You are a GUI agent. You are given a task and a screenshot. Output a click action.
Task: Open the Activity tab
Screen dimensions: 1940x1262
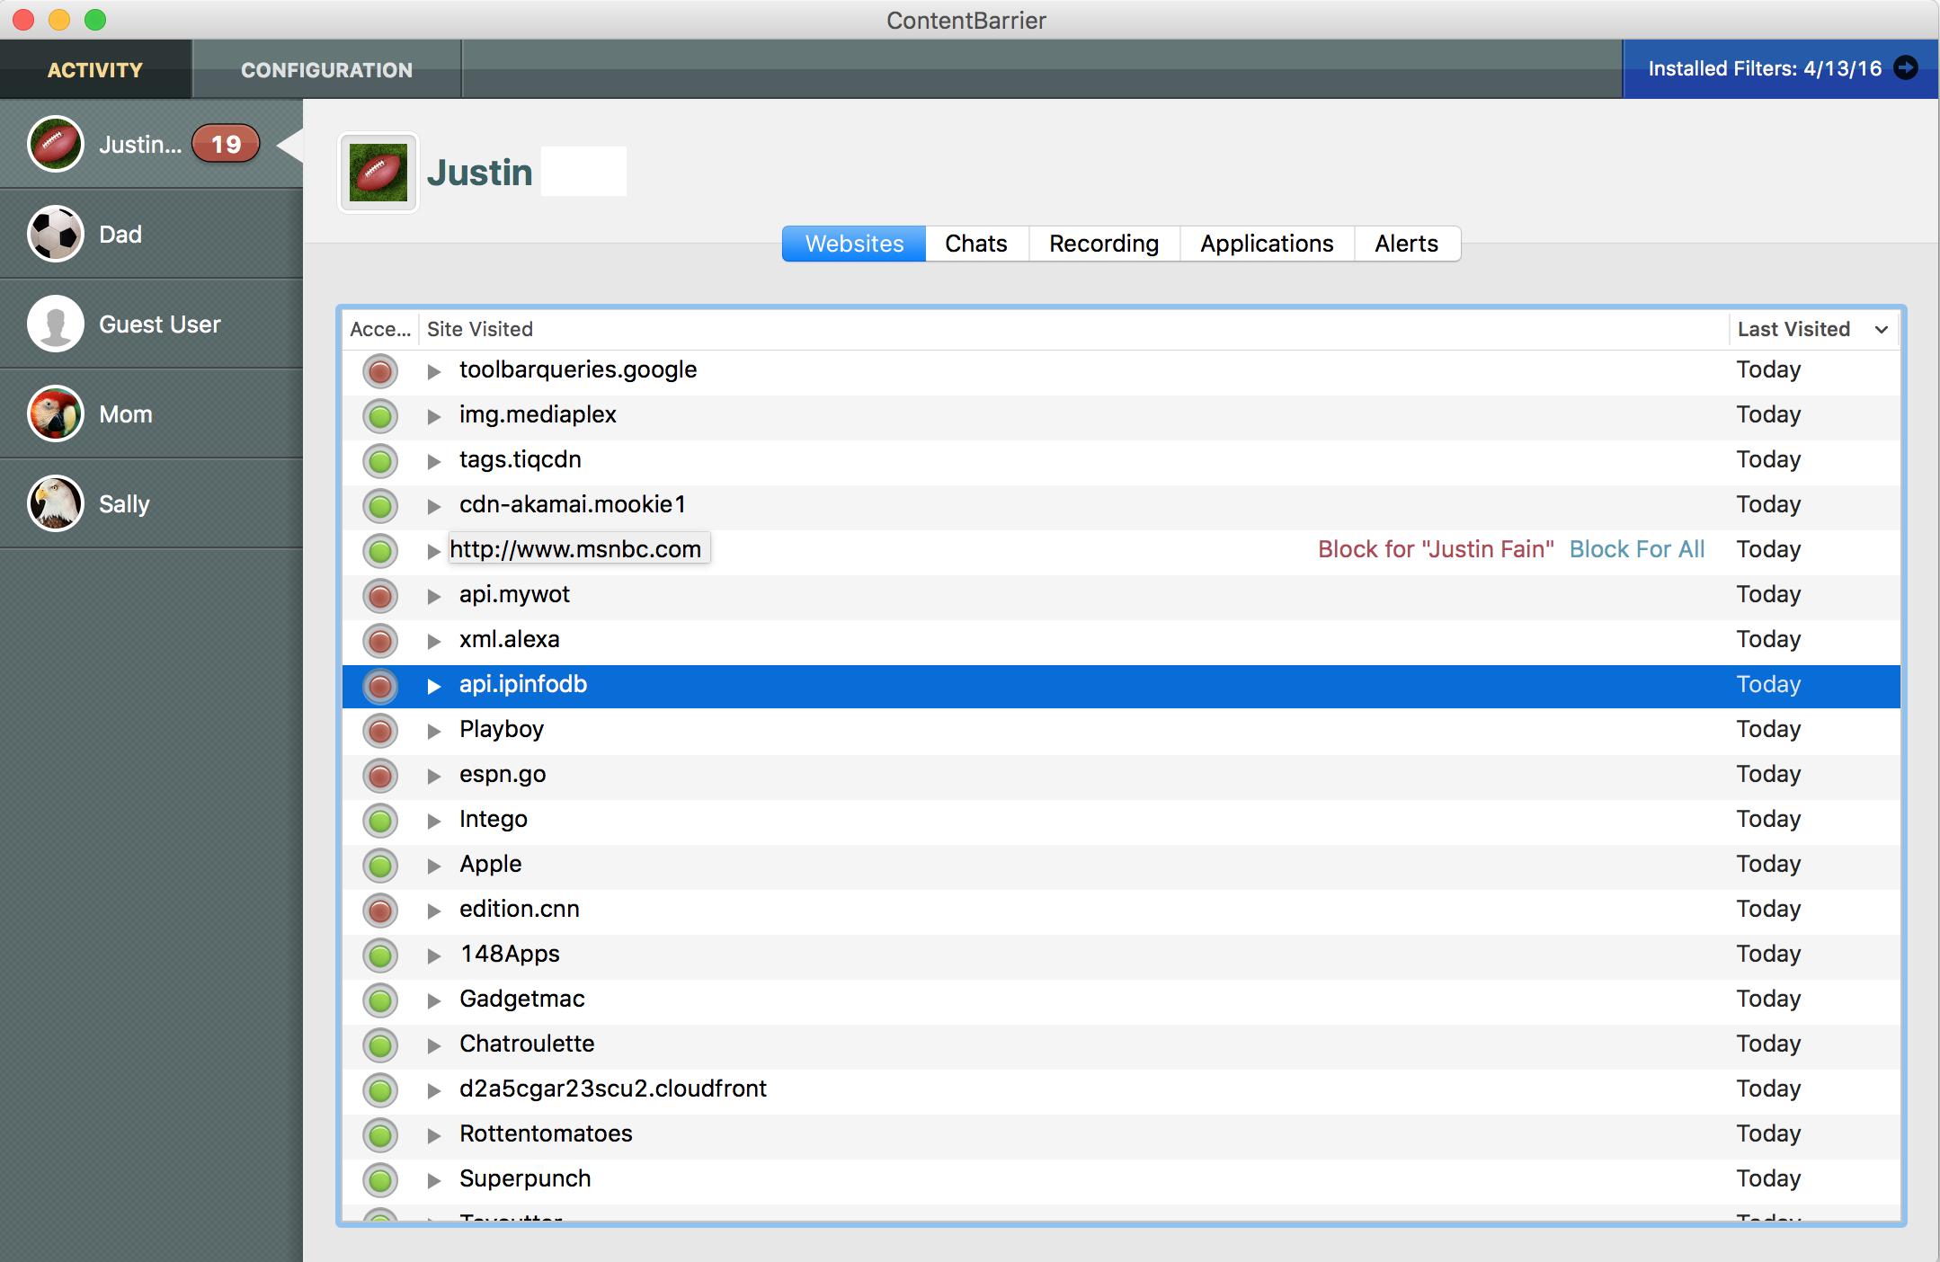[95, 69]
